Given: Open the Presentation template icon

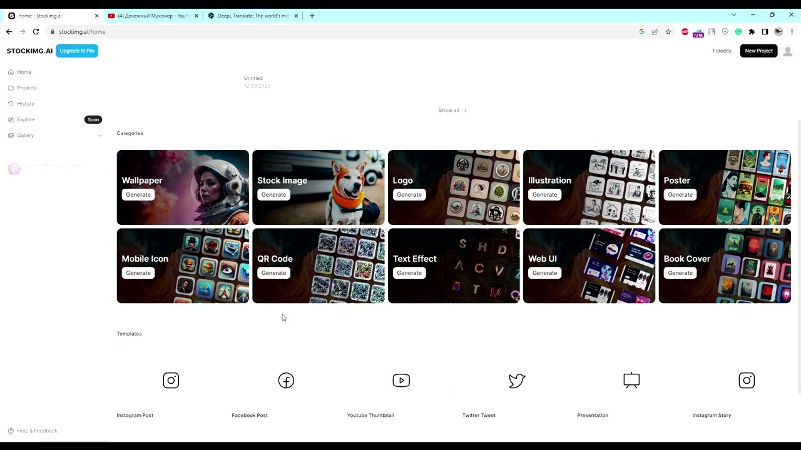Looking at the screenshot, I should [x=631, y=380].
